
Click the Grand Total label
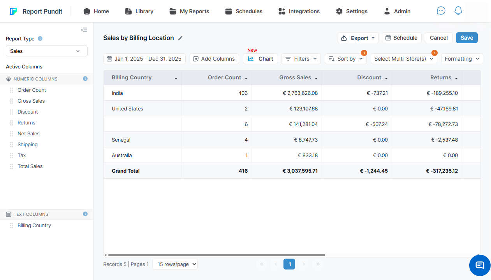125,171
